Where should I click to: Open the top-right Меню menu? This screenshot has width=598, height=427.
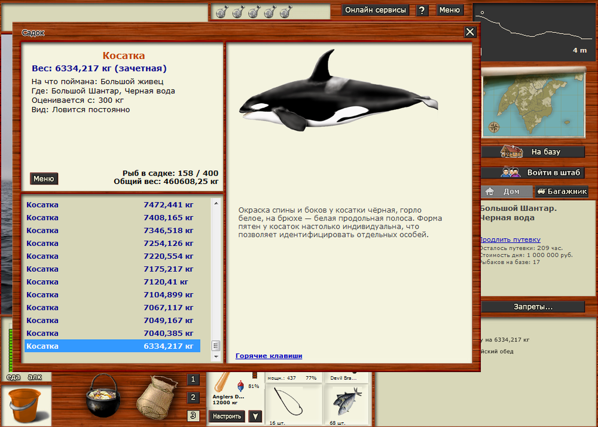tap(450, 10)
